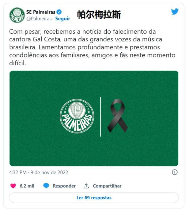Click the tweet body text

[x=92, y=47]
